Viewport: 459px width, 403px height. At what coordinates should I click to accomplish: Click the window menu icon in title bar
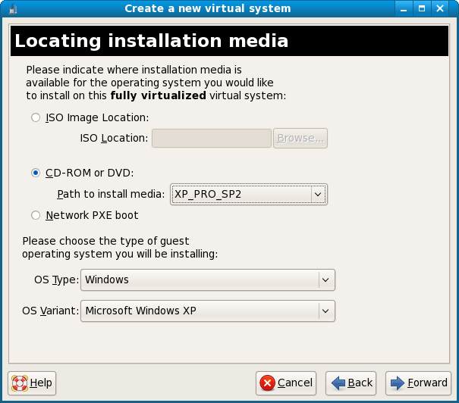13,9
